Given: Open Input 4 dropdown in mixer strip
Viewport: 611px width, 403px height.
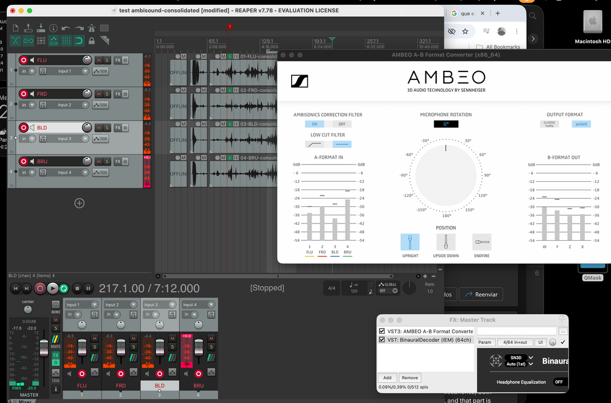Looking at the screenshot, I should click(198, 305).
